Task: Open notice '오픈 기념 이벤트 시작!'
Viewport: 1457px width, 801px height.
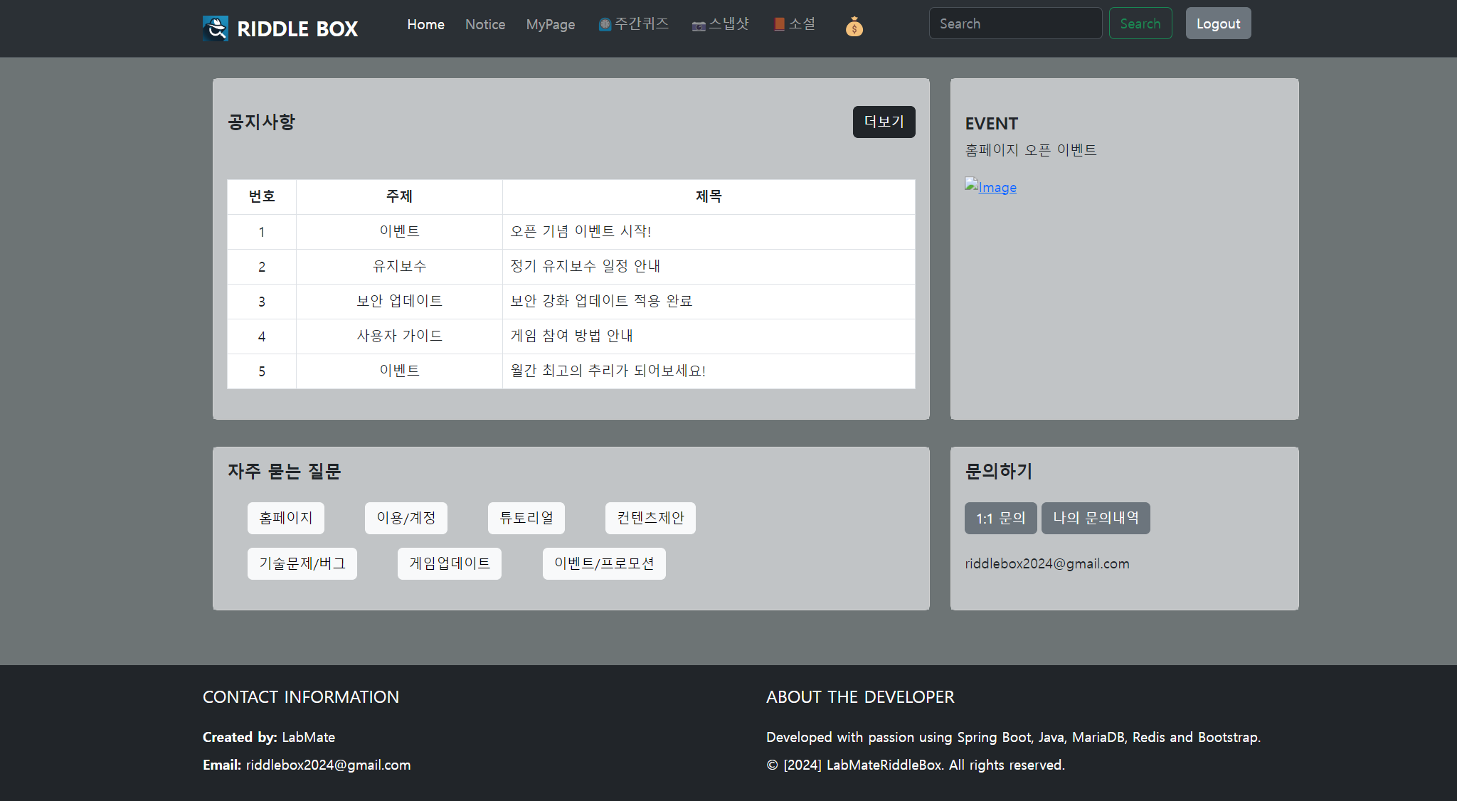Action: click(x=581, y=231)
